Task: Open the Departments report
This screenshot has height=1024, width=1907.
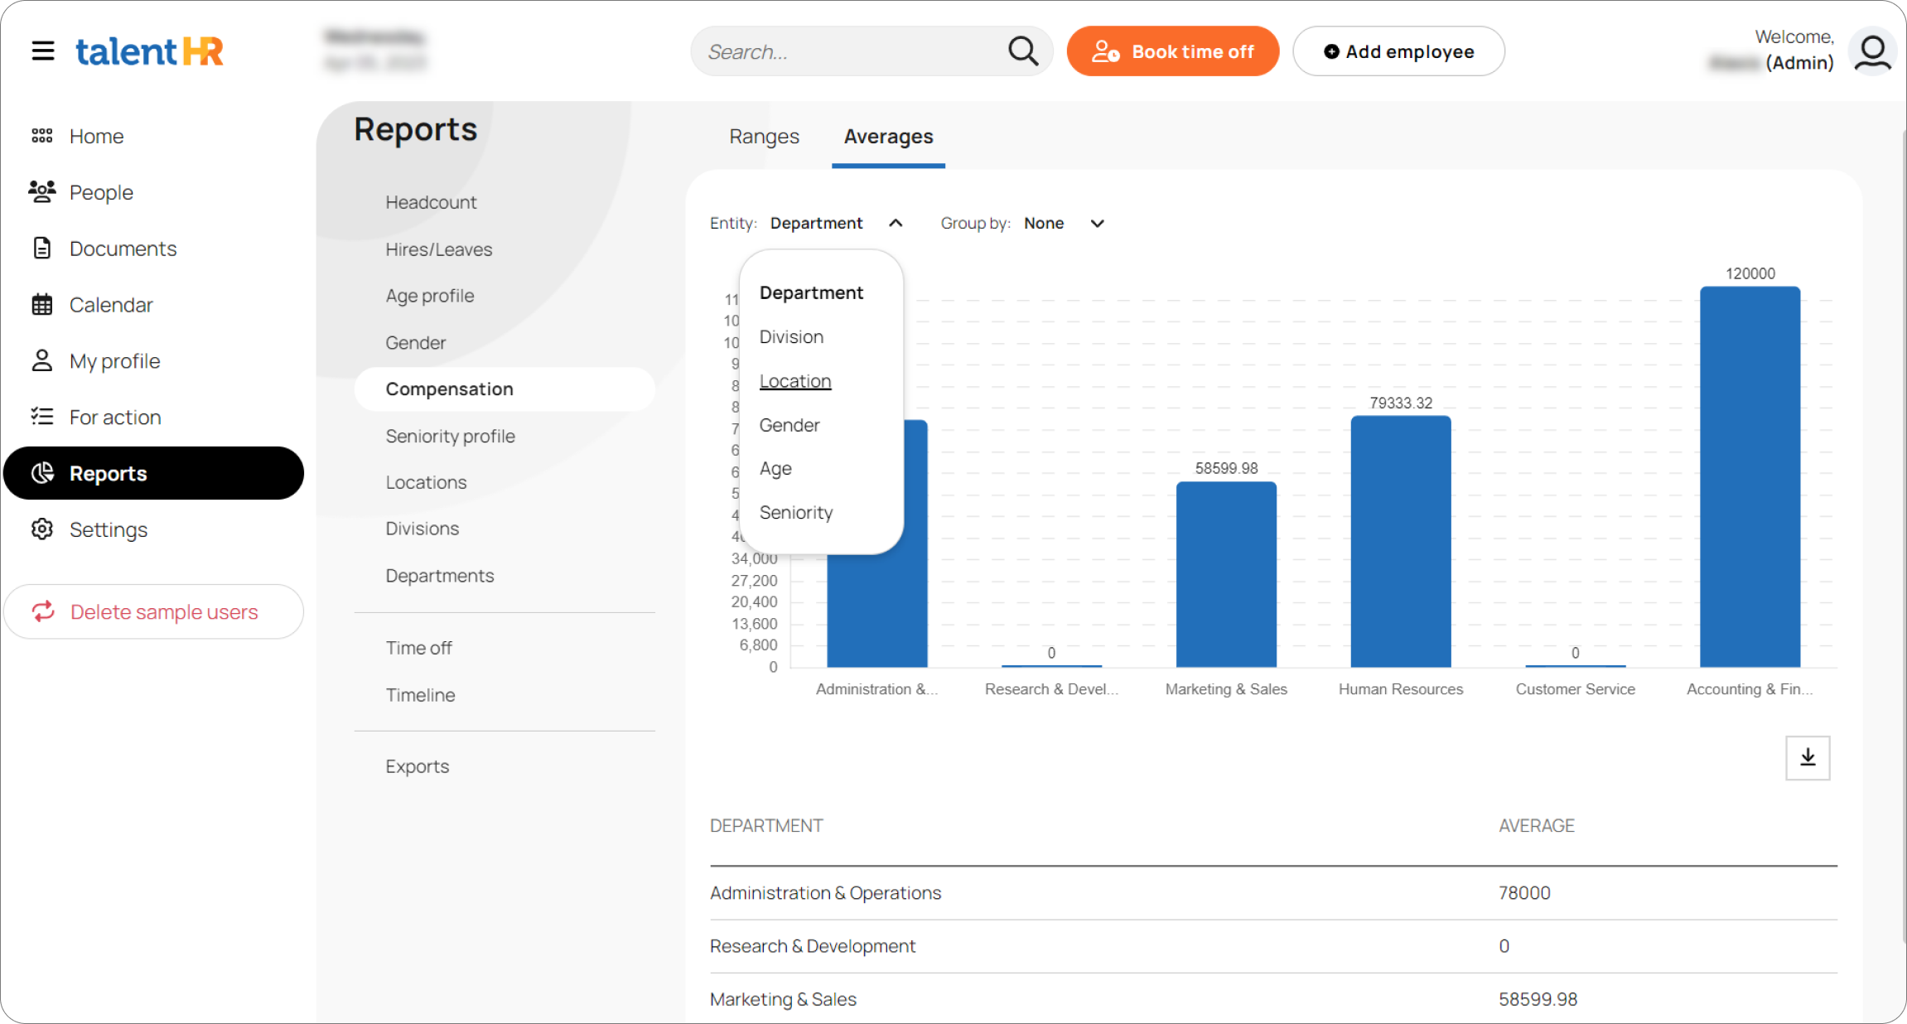Action: pos(439,576)
